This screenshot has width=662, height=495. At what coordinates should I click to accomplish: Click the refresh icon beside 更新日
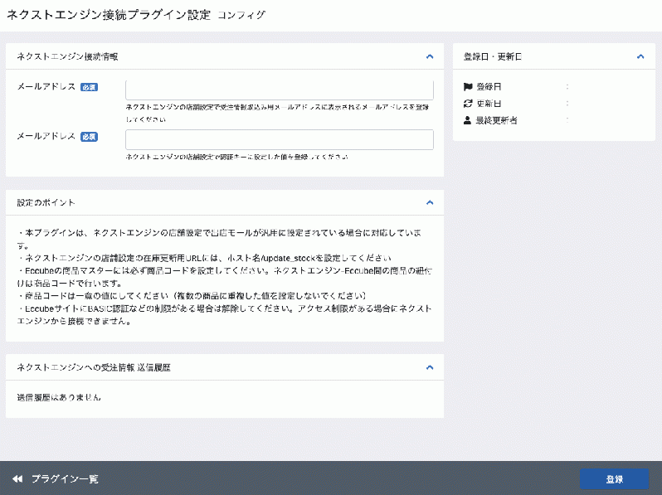coord(467,104)
